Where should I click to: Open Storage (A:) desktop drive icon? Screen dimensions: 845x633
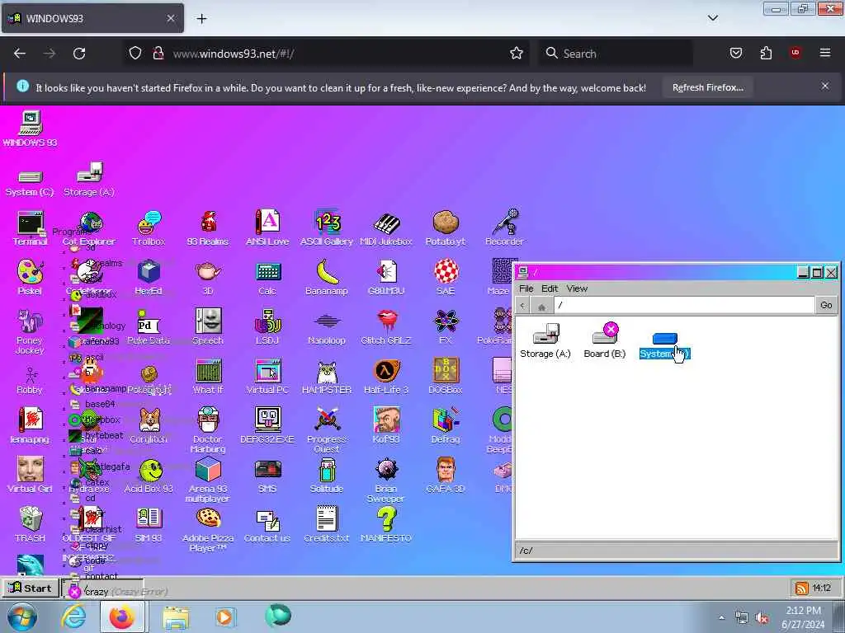89,179
